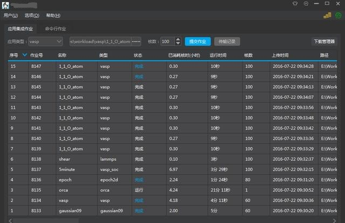Image resolution: width=345 pixels, height=223 pixels.
Task: Increase the 核数 value with the up arrow
Action: [x=178, y=39]
